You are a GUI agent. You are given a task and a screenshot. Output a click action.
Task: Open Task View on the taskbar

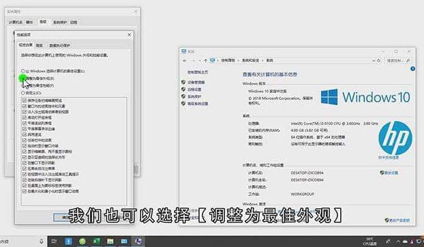54,242
